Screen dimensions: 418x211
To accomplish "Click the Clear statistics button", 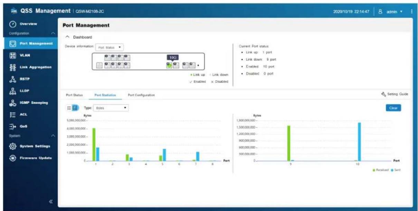I will [394, 108].
